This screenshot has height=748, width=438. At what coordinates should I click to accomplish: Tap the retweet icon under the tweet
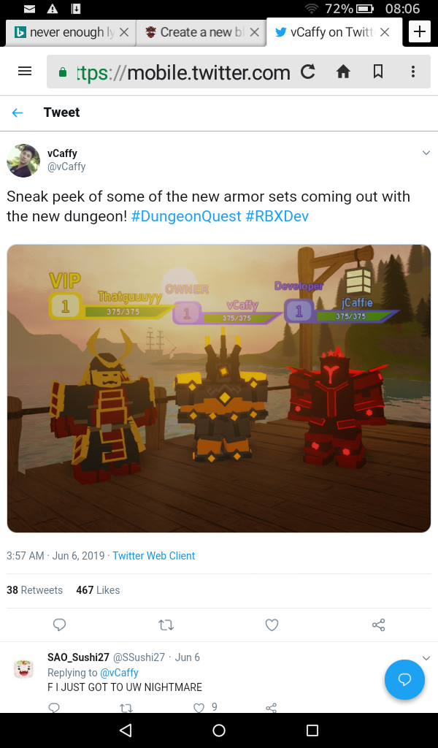166,625
